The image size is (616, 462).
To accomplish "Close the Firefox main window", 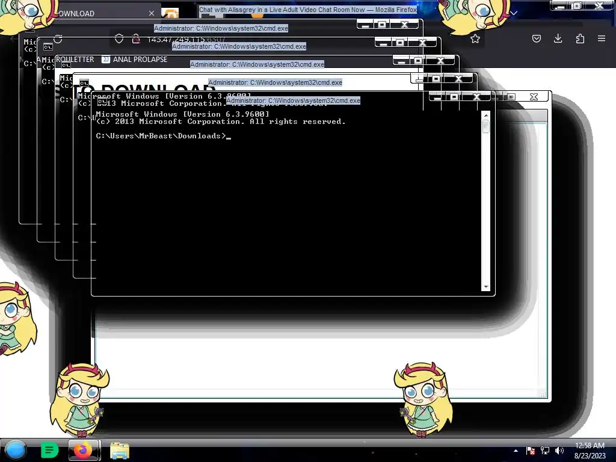I will [x=600, y=5].
